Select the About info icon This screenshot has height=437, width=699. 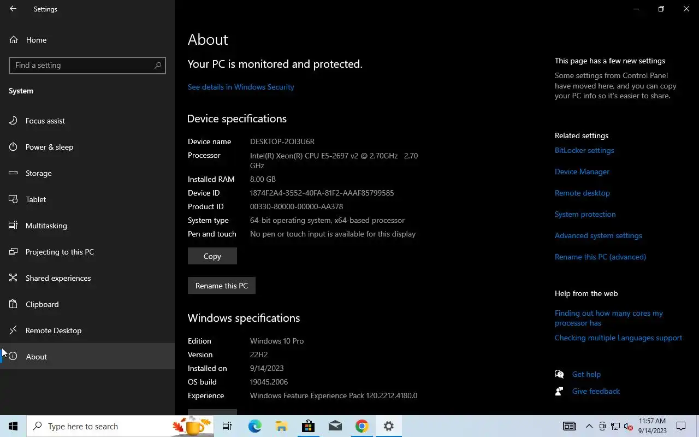14,357
